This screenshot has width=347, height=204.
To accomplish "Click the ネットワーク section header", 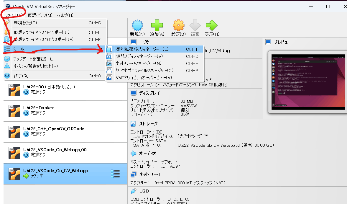I will (x=150, y=174).
